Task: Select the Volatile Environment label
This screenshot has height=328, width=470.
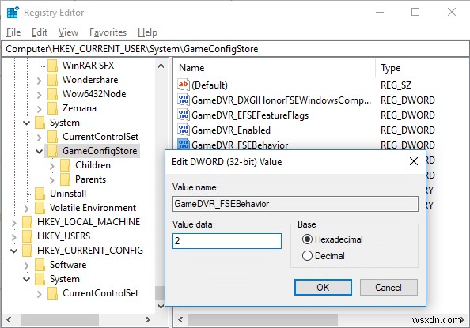Action: coord(93,208)
